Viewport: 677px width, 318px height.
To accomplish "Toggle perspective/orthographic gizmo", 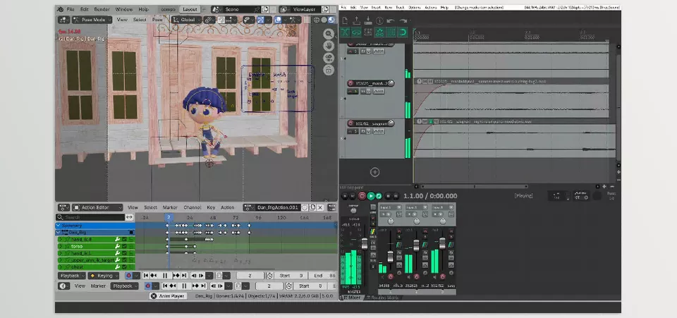I will (x=329, y=69).
